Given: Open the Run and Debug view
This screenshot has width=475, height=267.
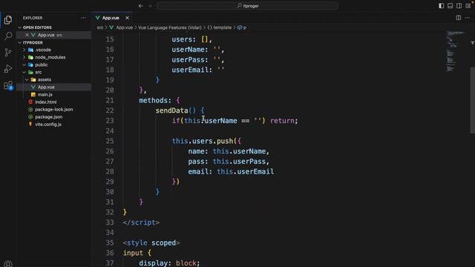Looking at the screenshot, I should pyautogui.click(x=8, y=69).
